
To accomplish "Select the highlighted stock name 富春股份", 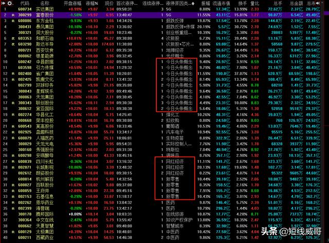I will pyautogui.click(x=45, y=15).
